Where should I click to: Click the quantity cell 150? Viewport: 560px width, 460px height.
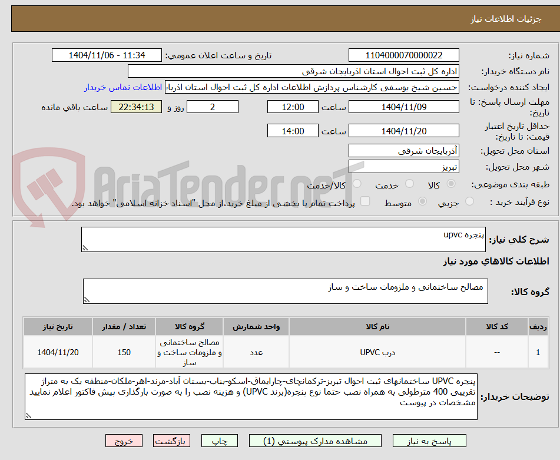click(x=124, y=352)
